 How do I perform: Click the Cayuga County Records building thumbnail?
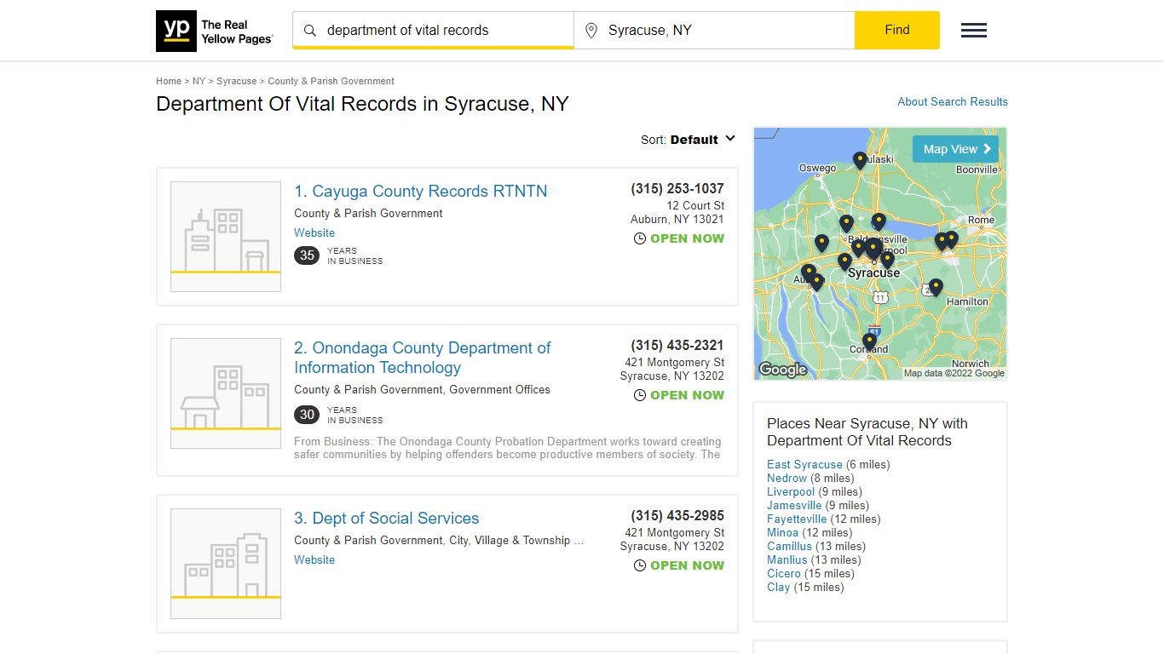click(226, 237)
